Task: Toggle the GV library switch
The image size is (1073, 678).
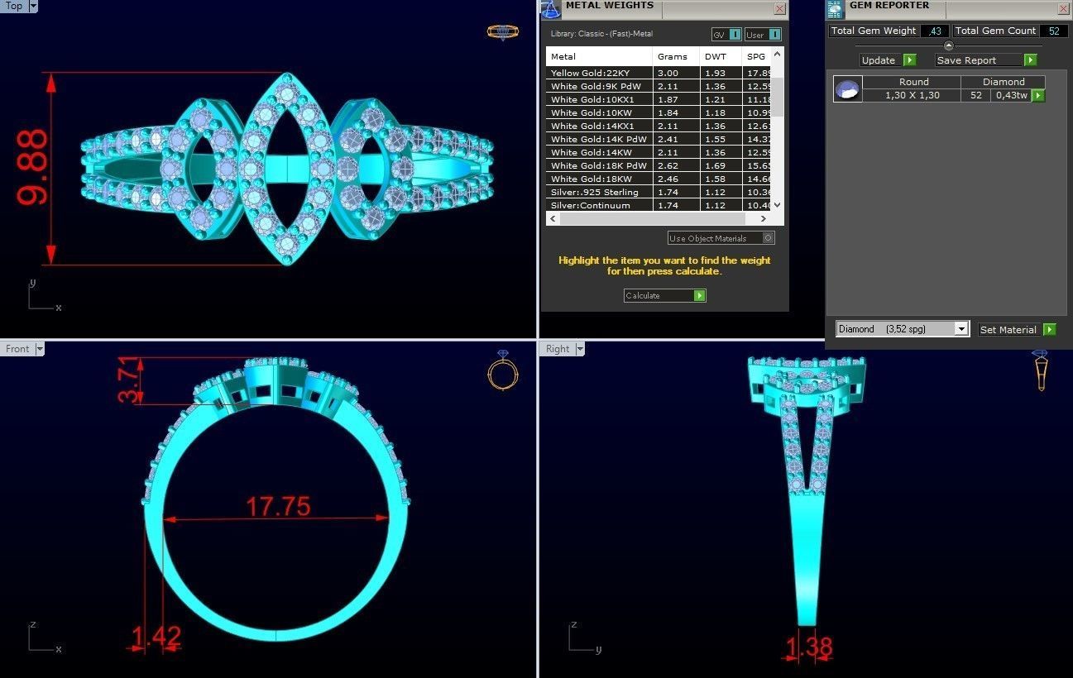Action: 735,35
